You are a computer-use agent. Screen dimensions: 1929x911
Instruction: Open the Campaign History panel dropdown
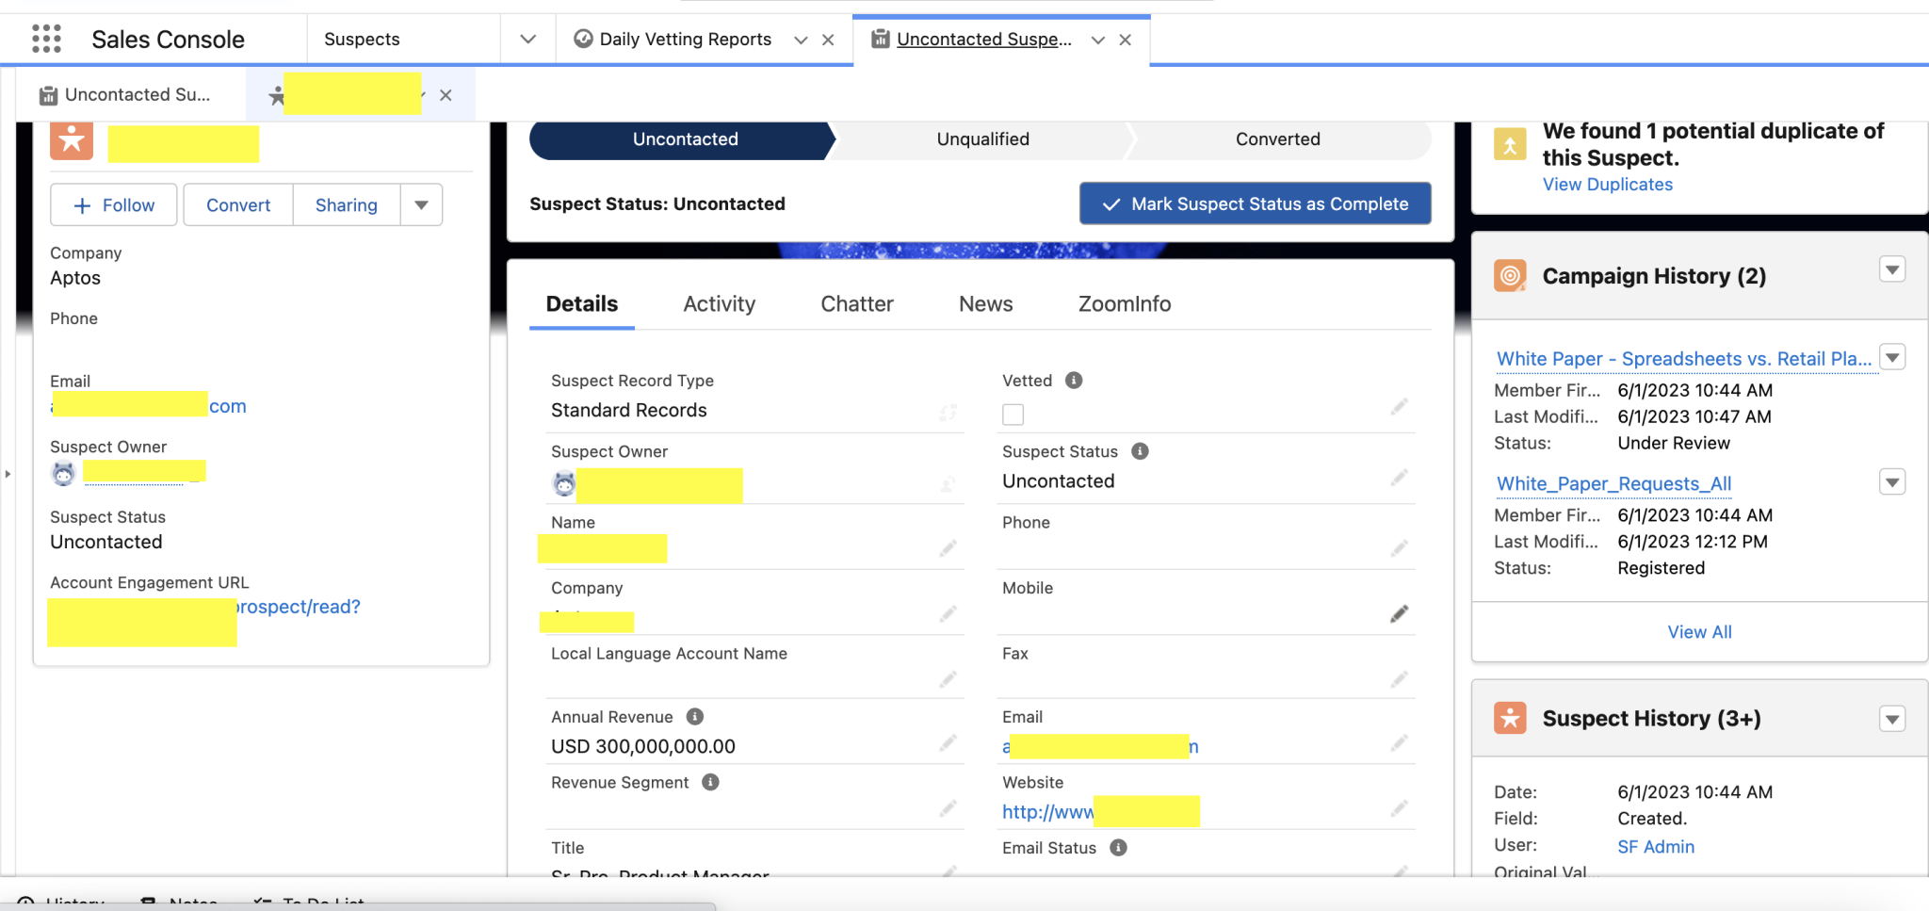coord(1891,270)
